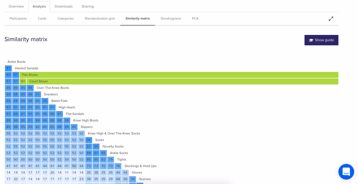Switch to the Dendrograms sub-tab
Screen dimensions: 358x184
pos(171,19)
